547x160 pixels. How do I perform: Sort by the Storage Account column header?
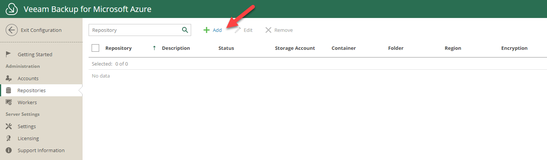coord(295,48)
